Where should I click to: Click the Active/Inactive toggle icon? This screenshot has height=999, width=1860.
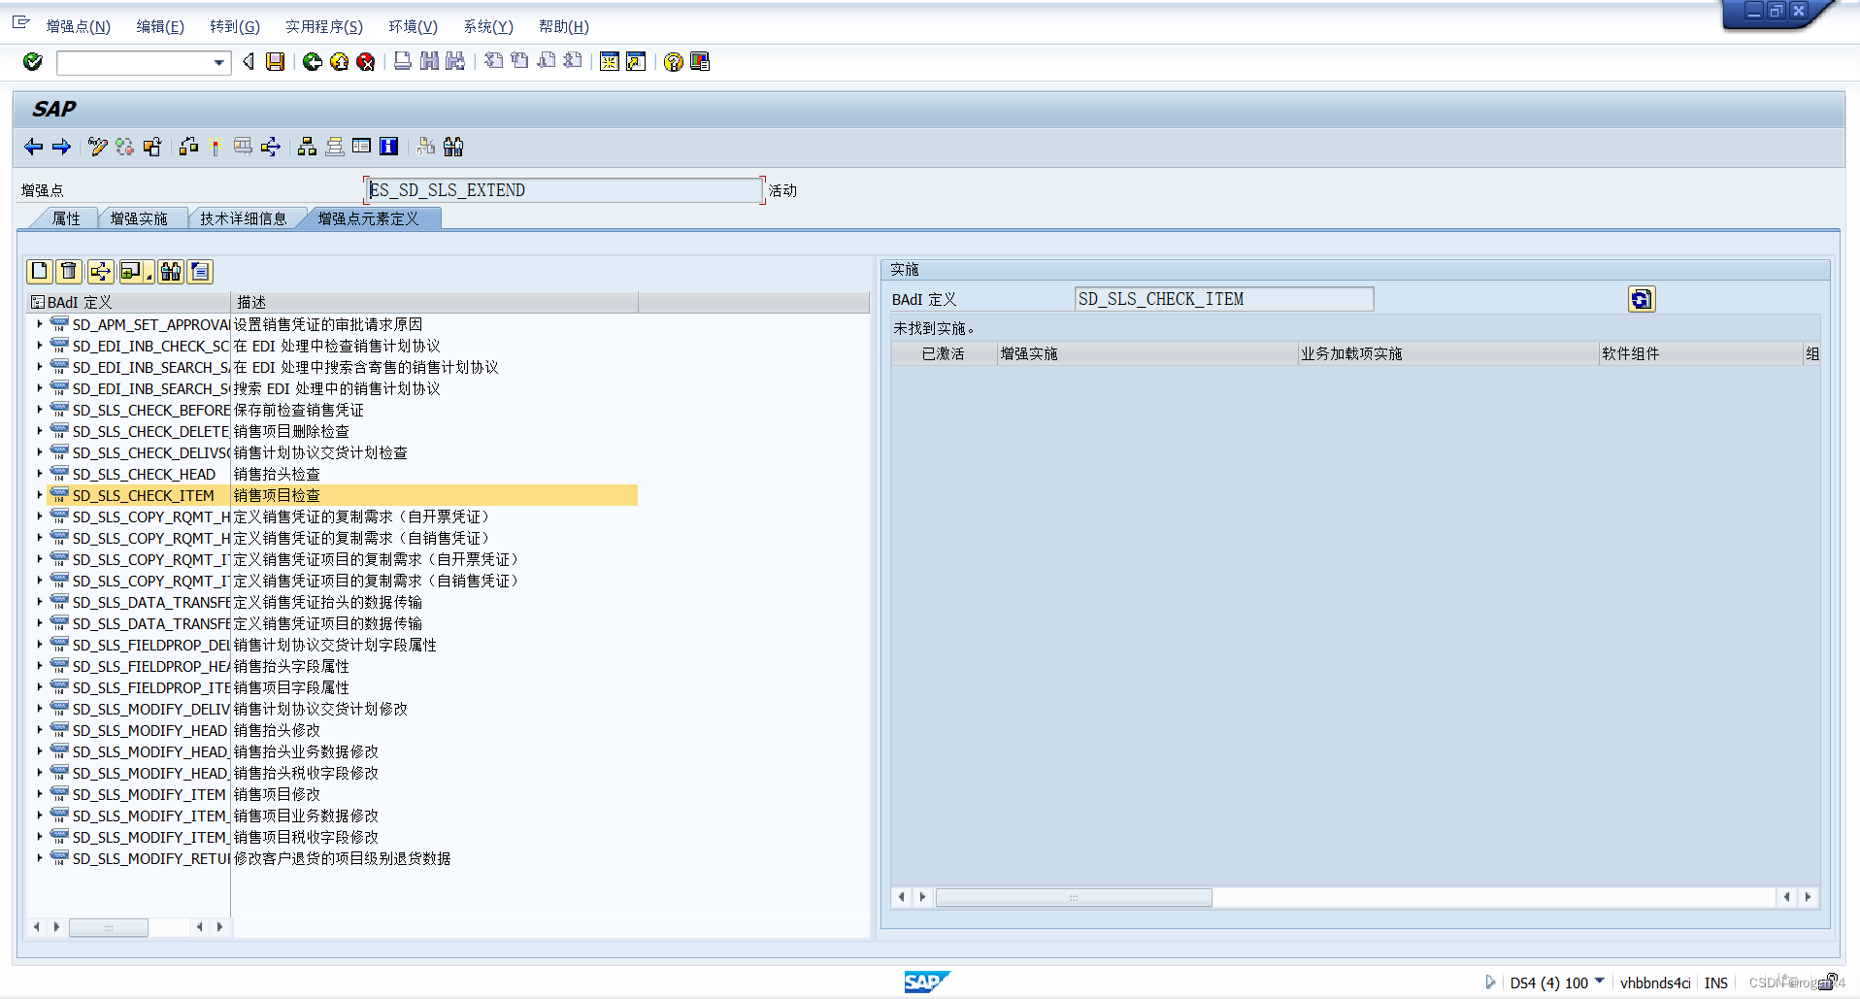coord(124,147)
